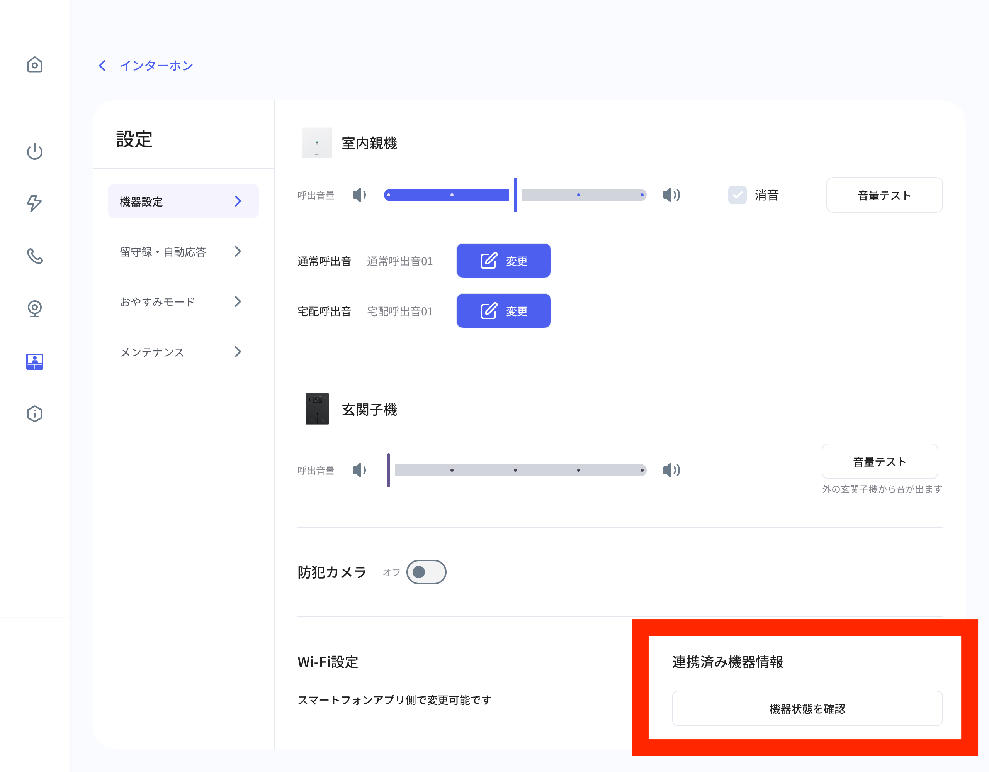Click 通常呼出音01 value text
The height and width of the screenshot is (772, 989).
tap(400, 261)
